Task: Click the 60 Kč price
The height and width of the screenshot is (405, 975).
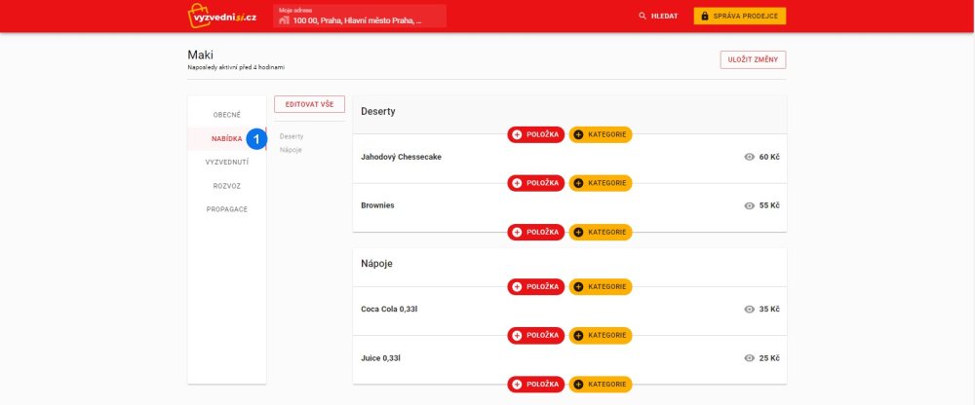Action: pyautogui.click(x=769, y=157)
